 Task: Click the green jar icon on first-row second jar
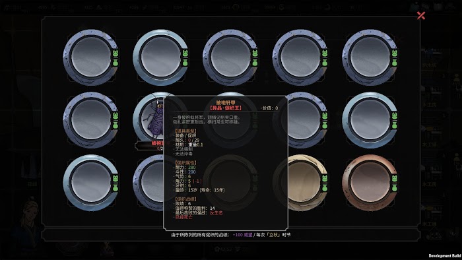[x=185, y=62]
